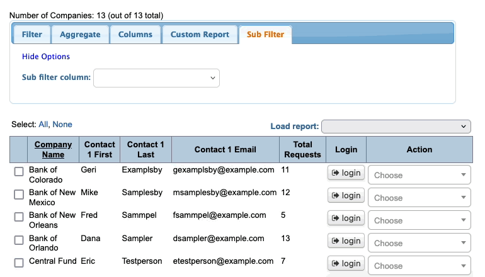Tick the Bank of New Orleans checkbox
The width and height of the screenshot is (485, 277).
pos(19,217)
